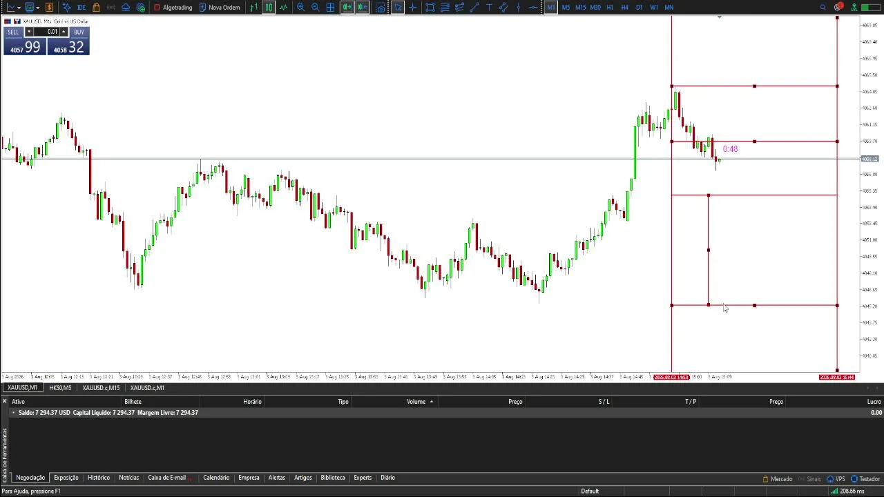This screenshot has width=884, height=497.
Task: Open the Testador strategy tester link
Action: (865, 479)
